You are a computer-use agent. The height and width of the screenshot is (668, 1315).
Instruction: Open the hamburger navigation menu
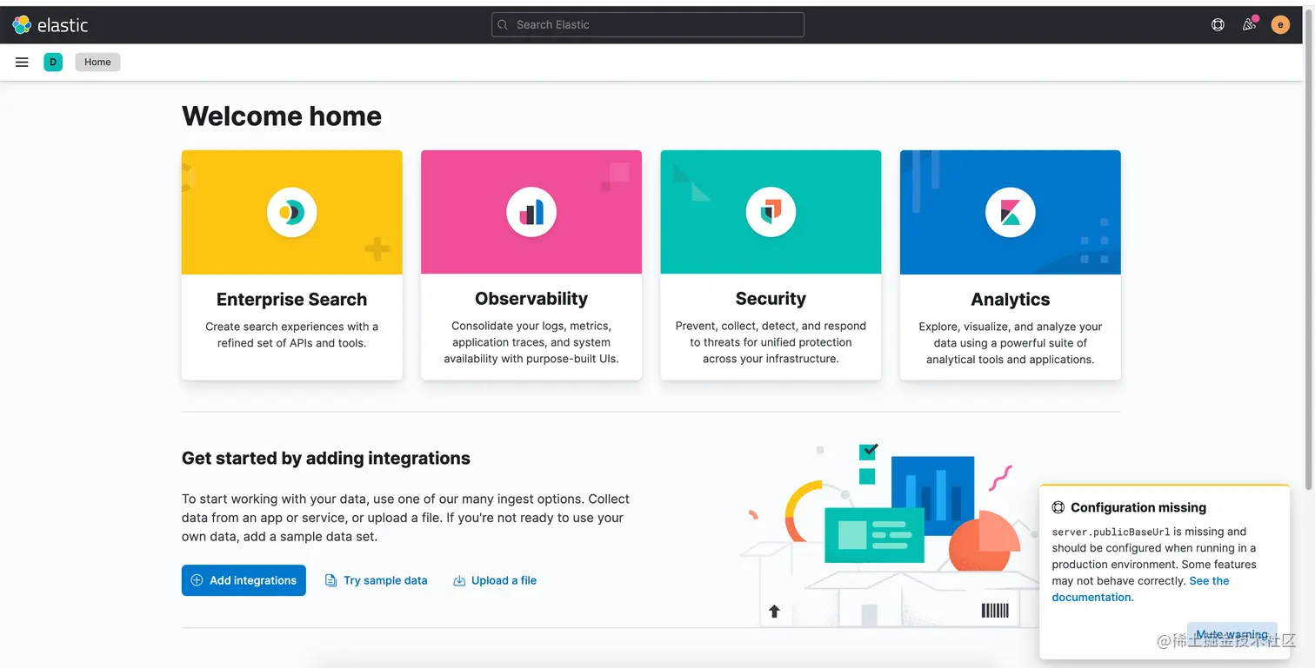(23, 62)
